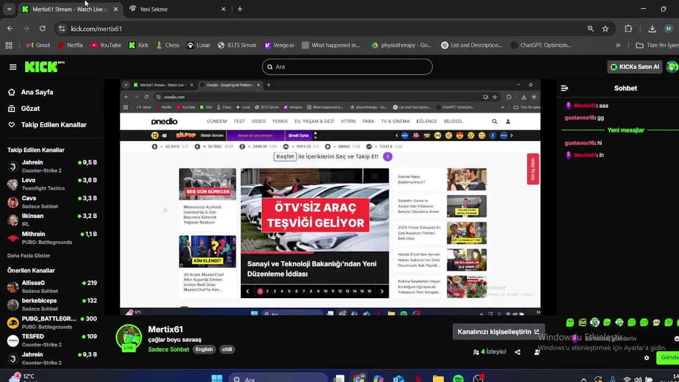The height and width of the screenshot is (382, 679).
Task: Pick the first green blob emote
Action: (570, 322)
